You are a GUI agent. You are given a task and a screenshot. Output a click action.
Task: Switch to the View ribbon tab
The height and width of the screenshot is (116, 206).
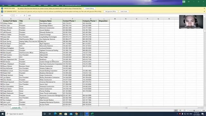pyautogui.click(x=52, y=5)
